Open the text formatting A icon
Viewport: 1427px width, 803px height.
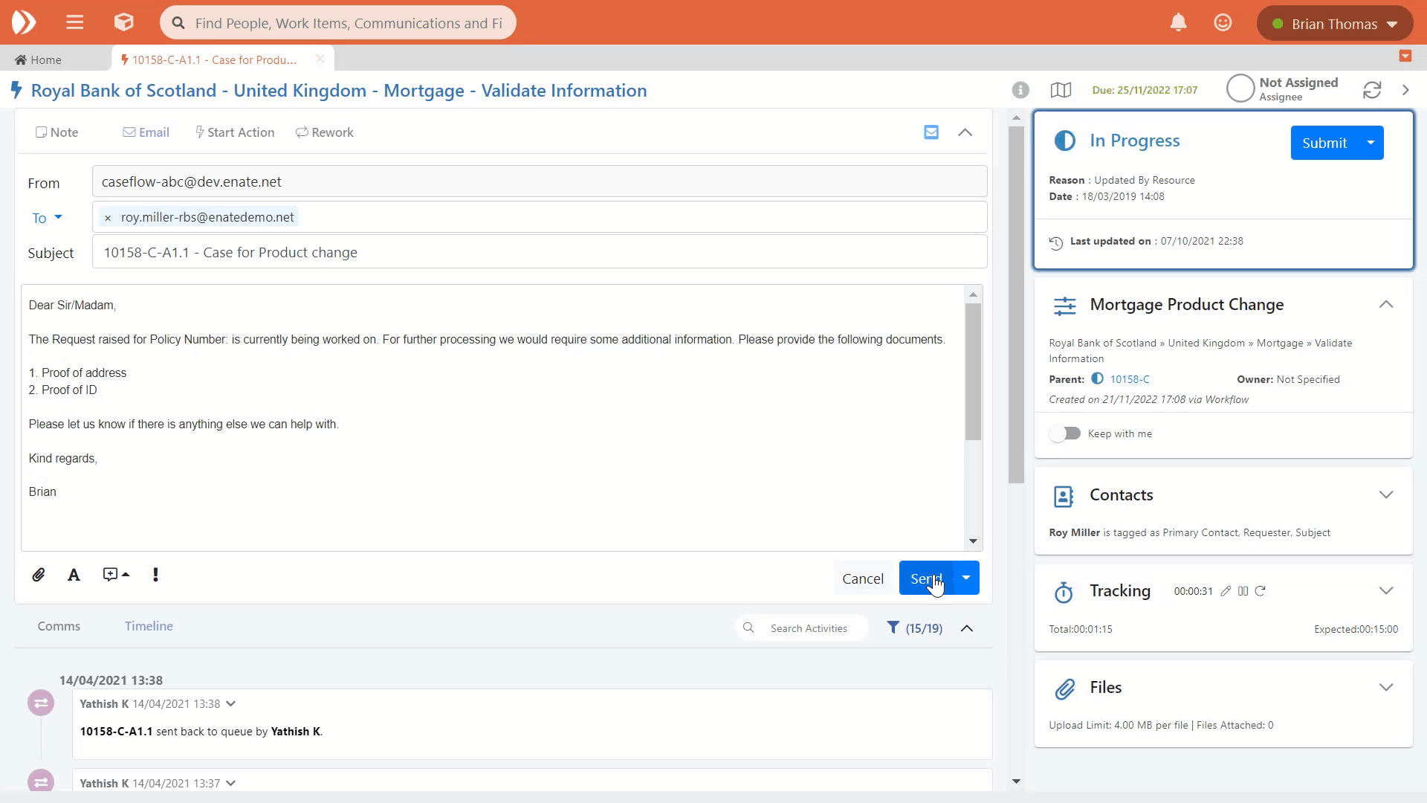coord(74,575)
